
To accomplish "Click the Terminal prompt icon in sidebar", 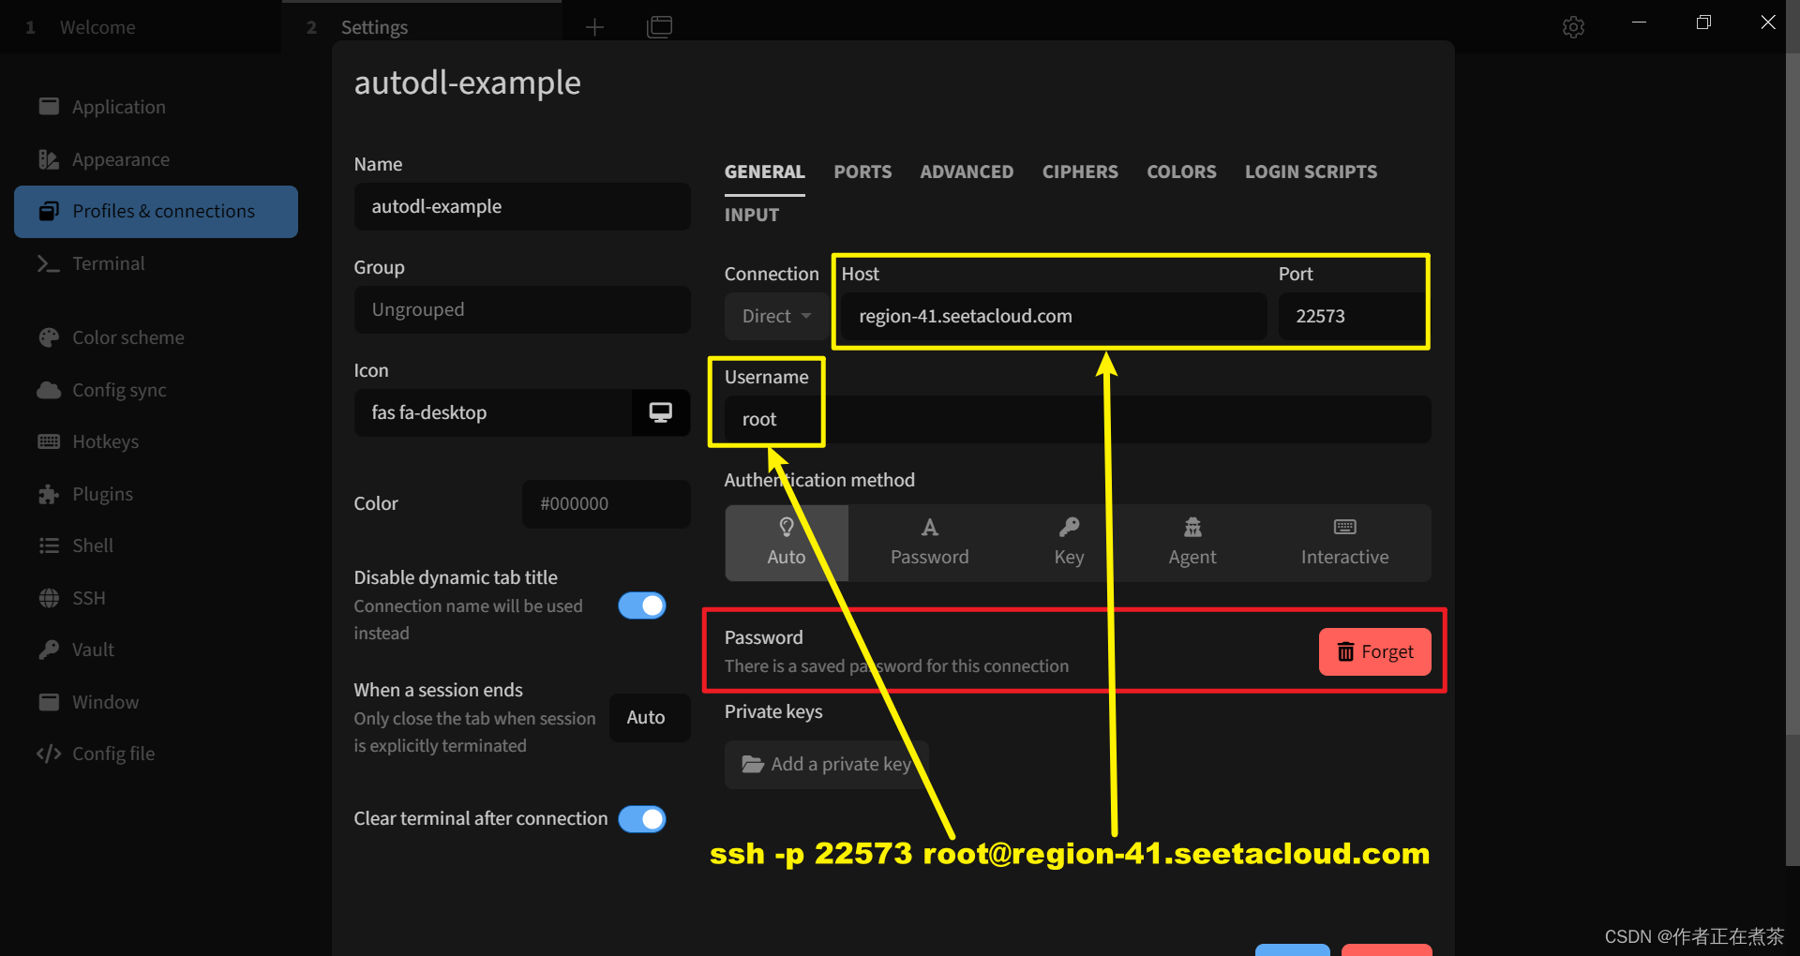I will pyautogui.click(x=49, y=263).
